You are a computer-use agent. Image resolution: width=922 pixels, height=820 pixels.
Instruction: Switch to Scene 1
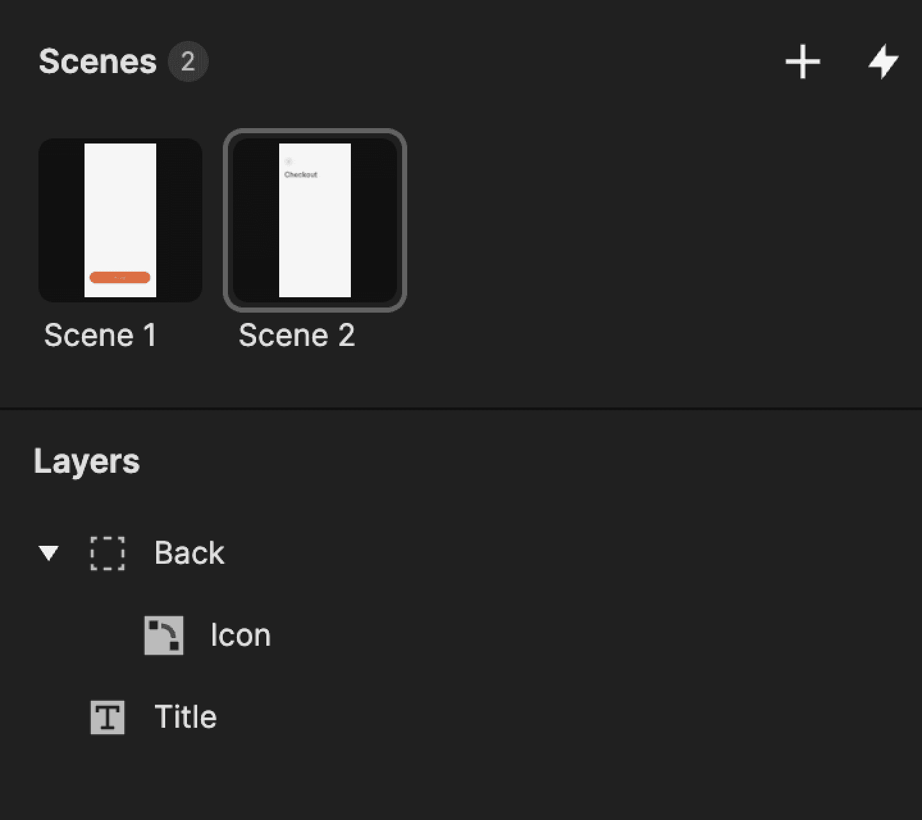click(120, 218)
